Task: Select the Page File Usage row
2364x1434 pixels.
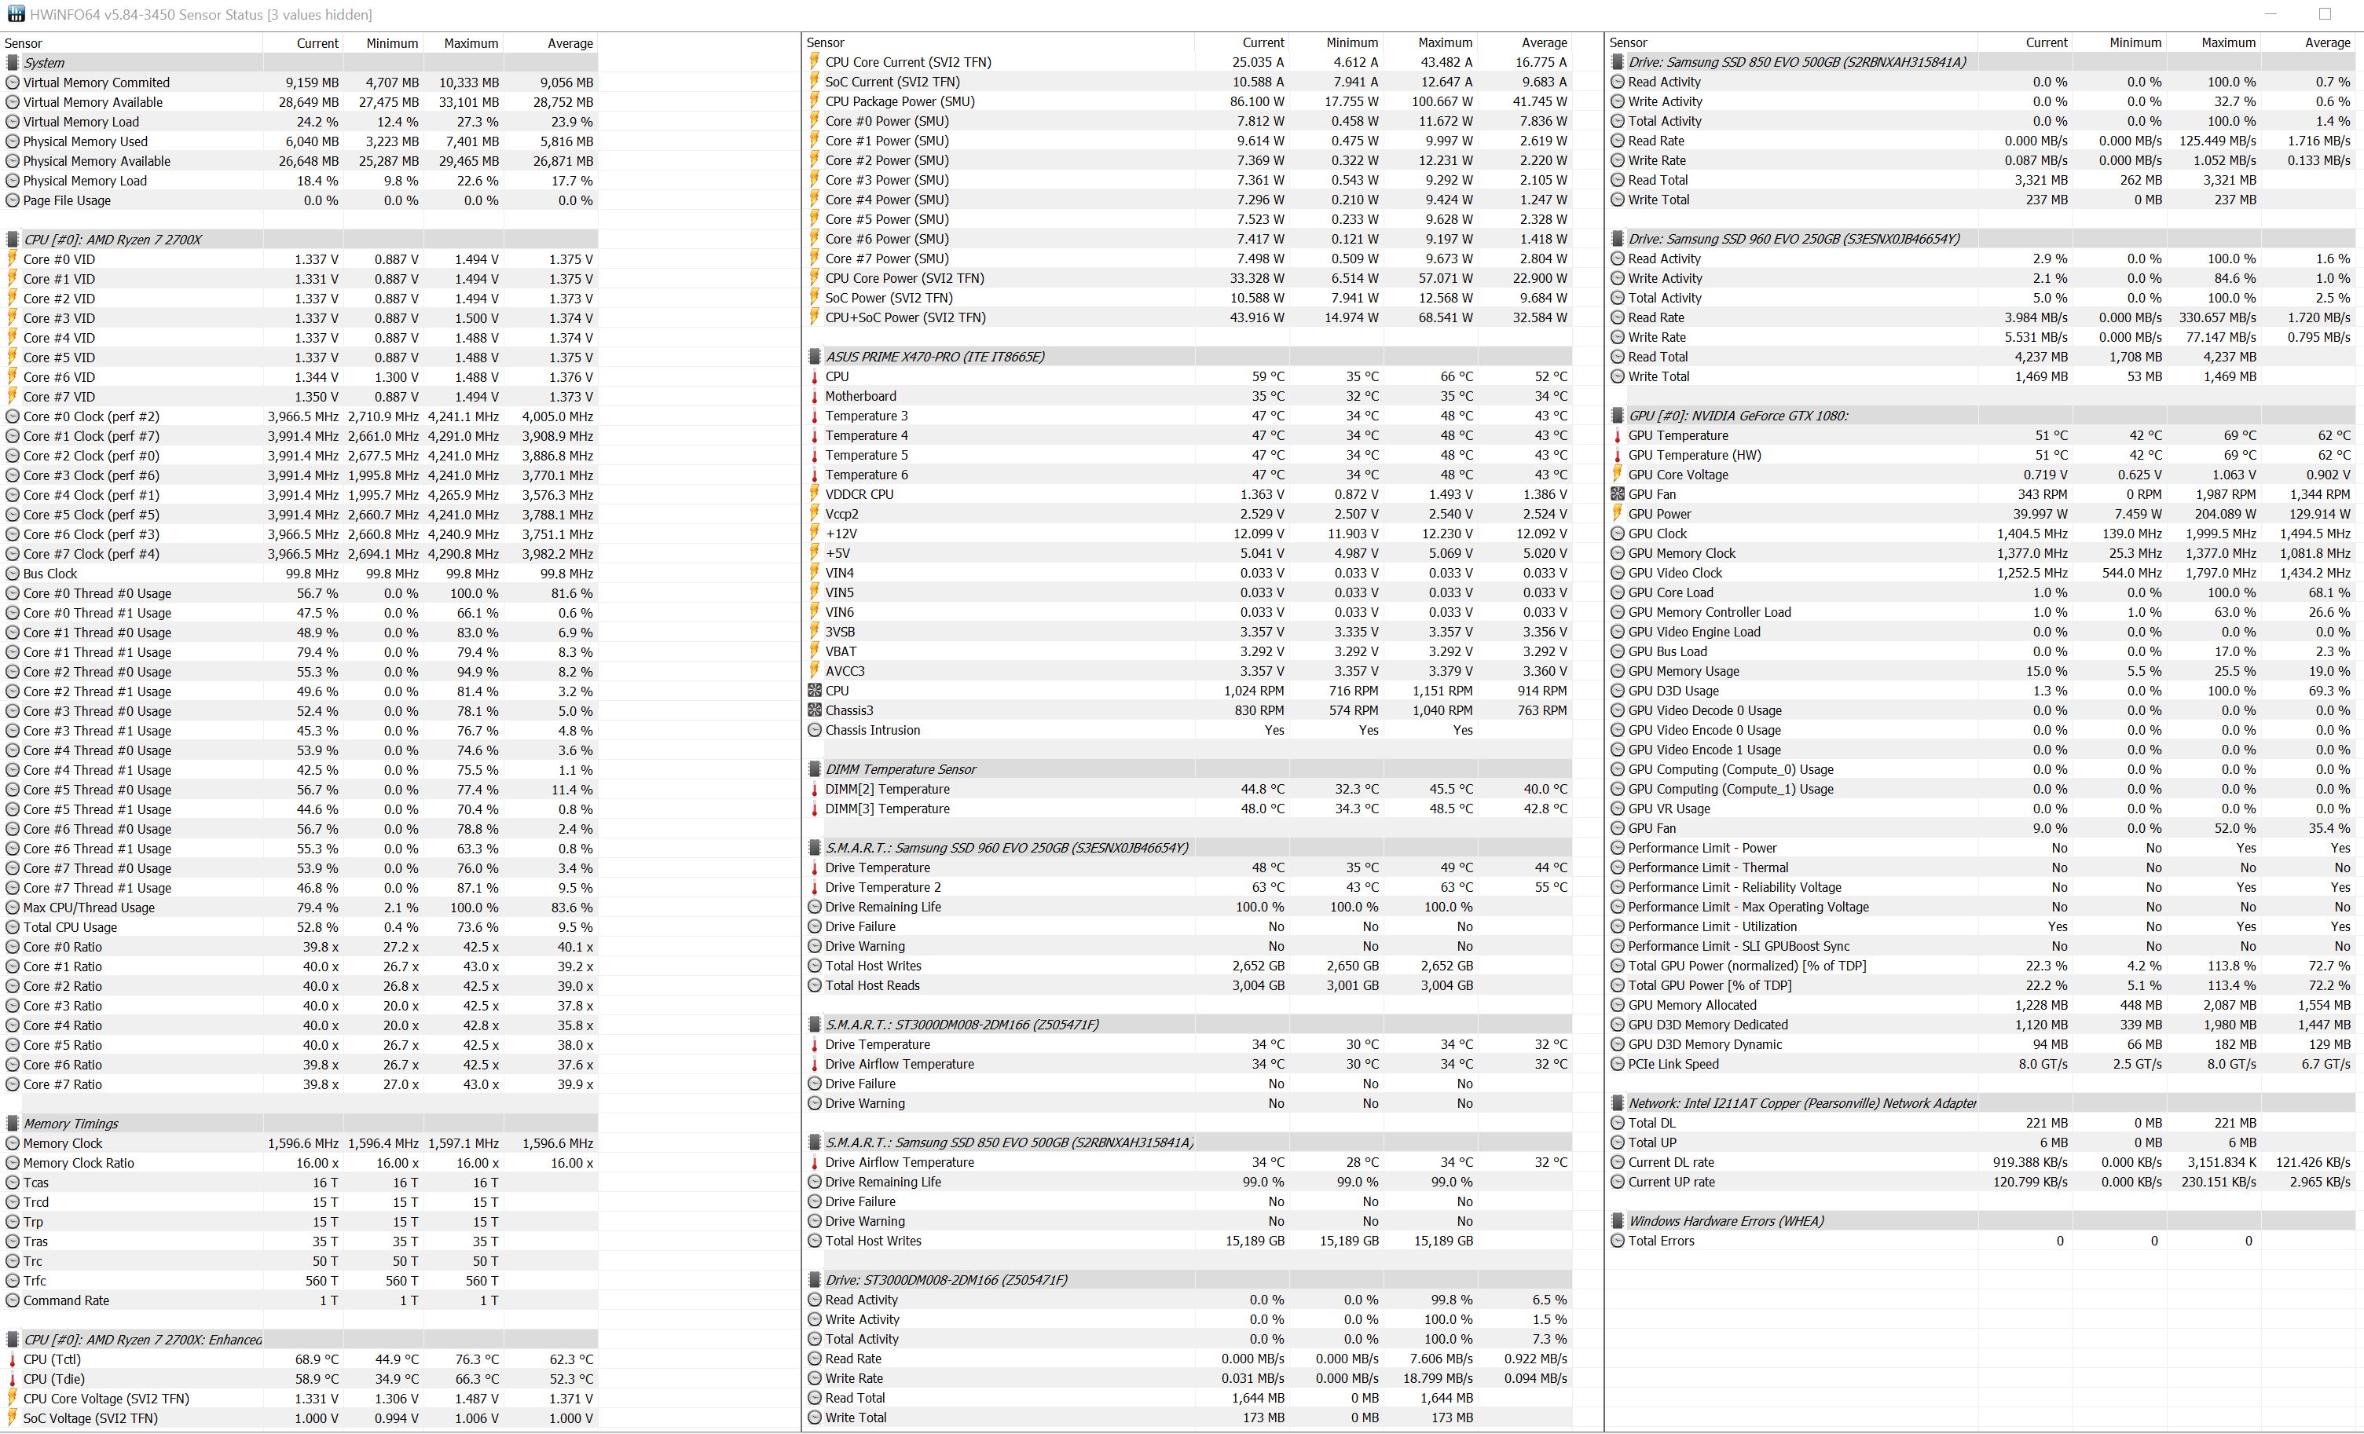Action: click(300, 200)
